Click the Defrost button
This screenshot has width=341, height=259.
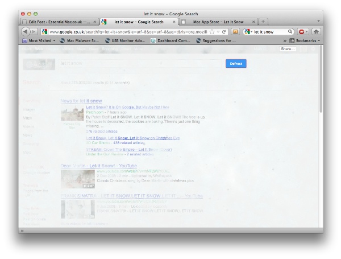pyautogui.click(x=236, y=64)
